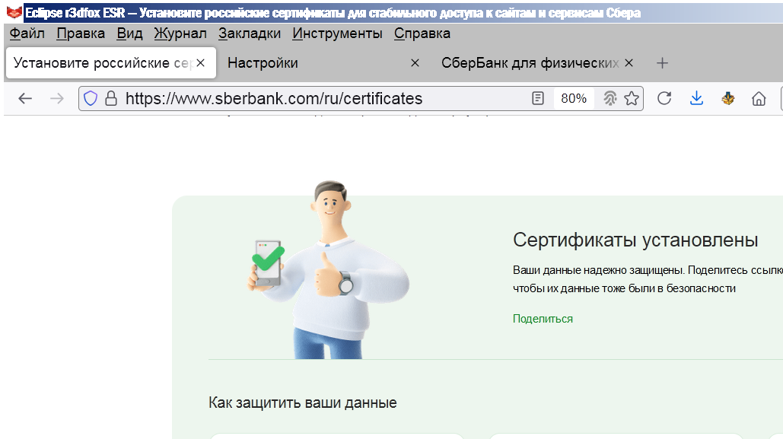783x439 pixels.
Task: Open the Файл menu
Action: (27, 33)
